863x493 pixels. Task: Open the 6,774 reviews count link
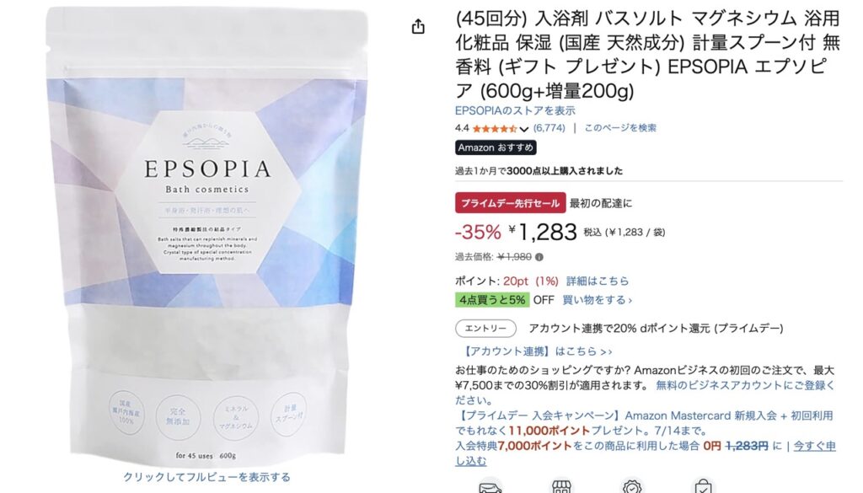point(549,128)
